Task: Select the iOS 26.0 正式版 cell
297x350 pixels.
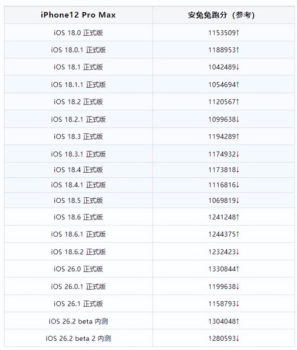Action: point(78,269)
